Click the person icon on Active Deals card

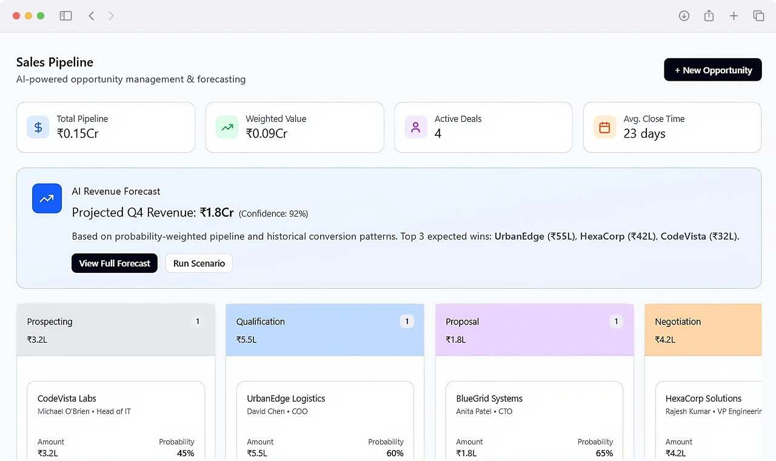click(x=416, y=127)
